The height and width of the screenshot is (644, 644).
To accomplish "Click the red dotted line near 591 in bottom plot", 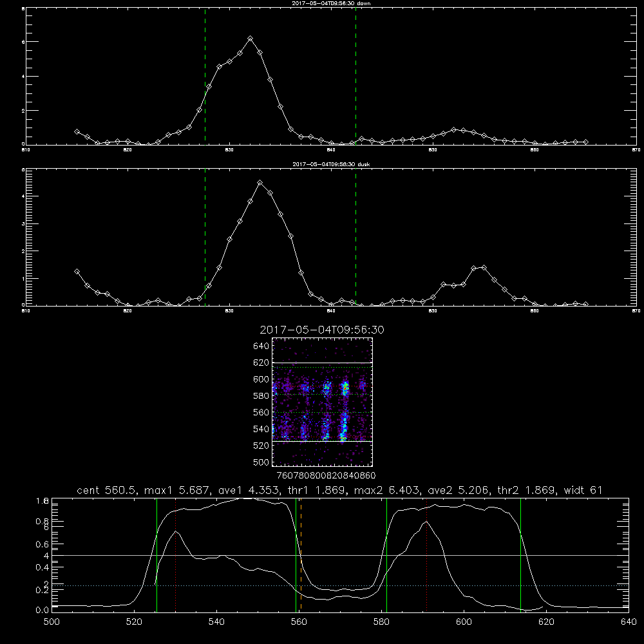I will point(427,555).
